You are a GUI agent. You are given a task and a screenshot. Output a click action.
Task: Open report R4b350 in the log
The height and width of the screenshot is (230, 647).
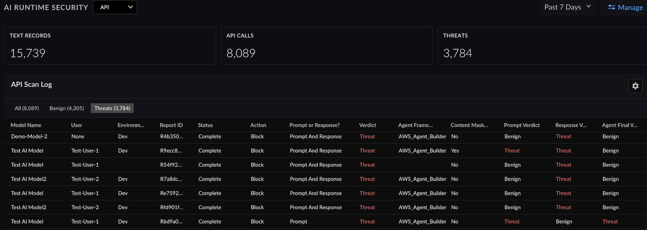tap(171, 136)
